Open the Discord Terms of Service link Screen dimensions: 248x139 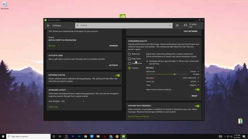click(x=139, y=117)
